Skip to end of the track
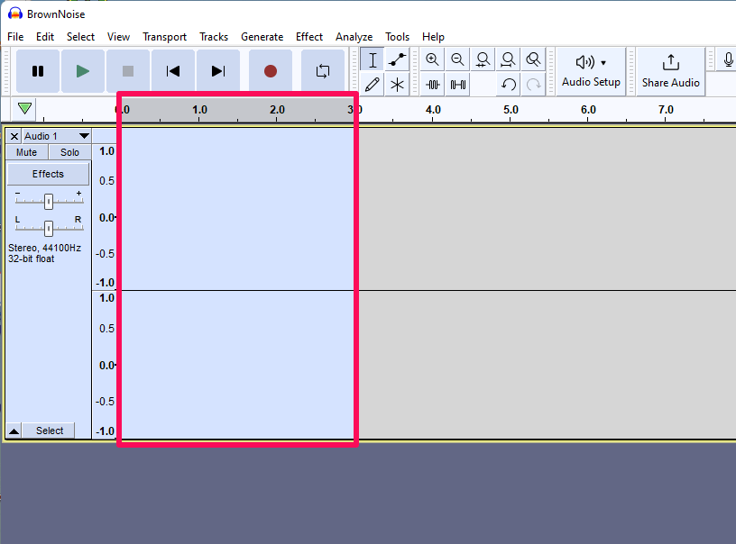This screenshot has width=736, height=544. coord(217,71)
